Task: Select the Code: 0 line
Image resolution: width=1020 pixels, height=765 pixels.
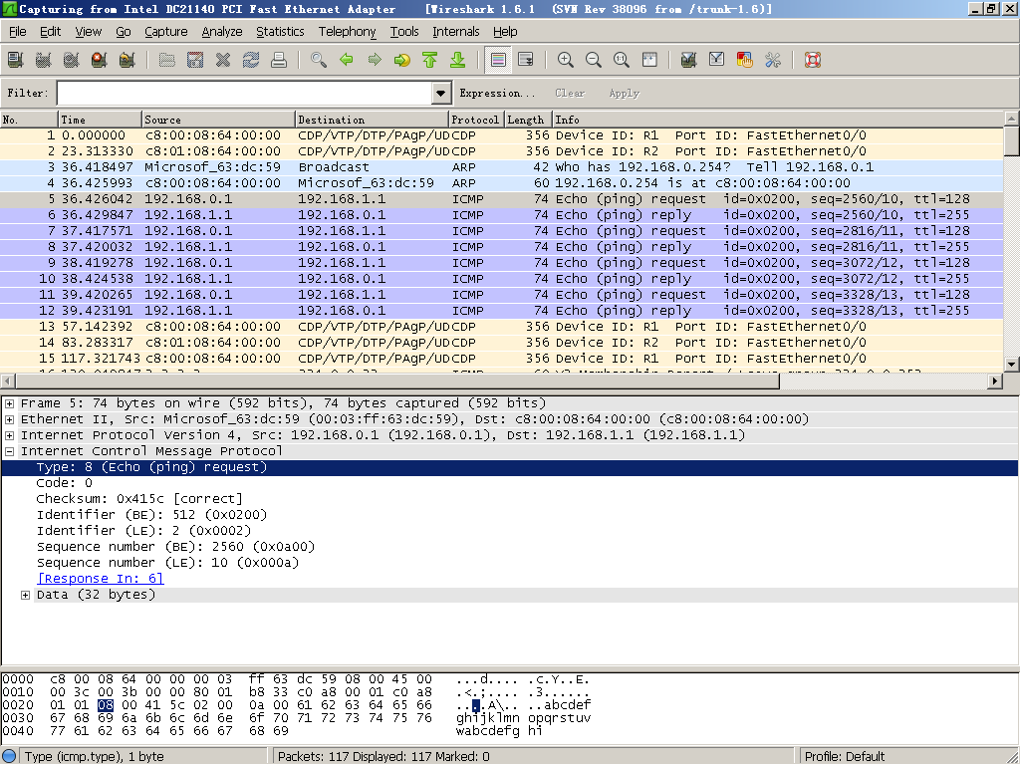Action: [65, 483]
